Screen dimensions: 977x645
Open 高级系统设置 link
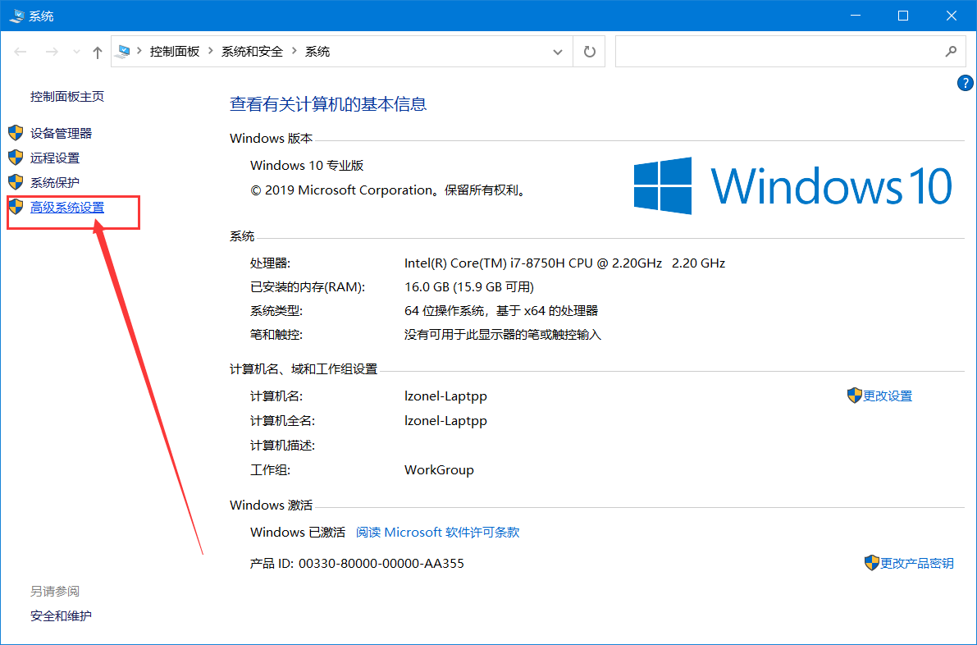tap(67, 208)
